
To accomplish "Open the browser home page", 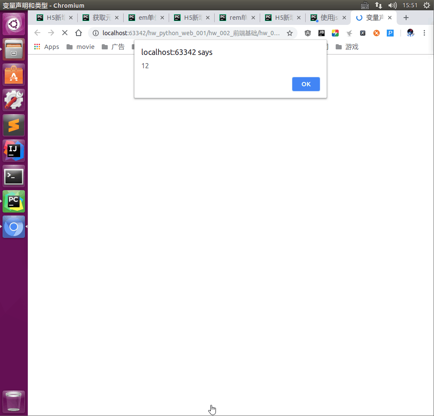I will [x=79, y=33].
